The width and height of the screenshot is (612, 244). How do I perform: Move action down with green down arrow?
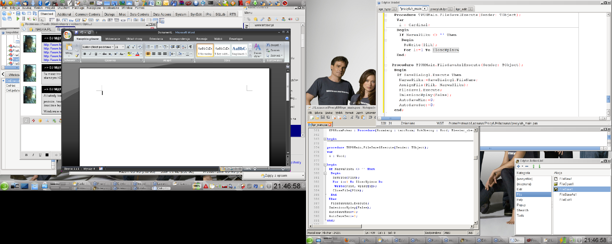[x=540, y=166]
